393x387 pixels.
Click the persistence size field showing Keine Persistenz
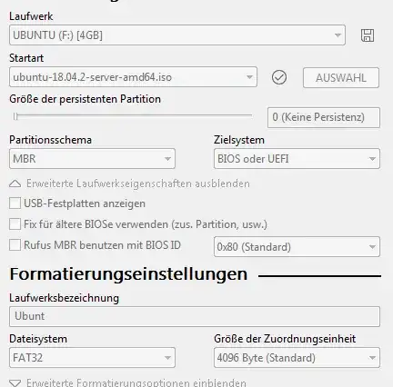click(324, 117)
